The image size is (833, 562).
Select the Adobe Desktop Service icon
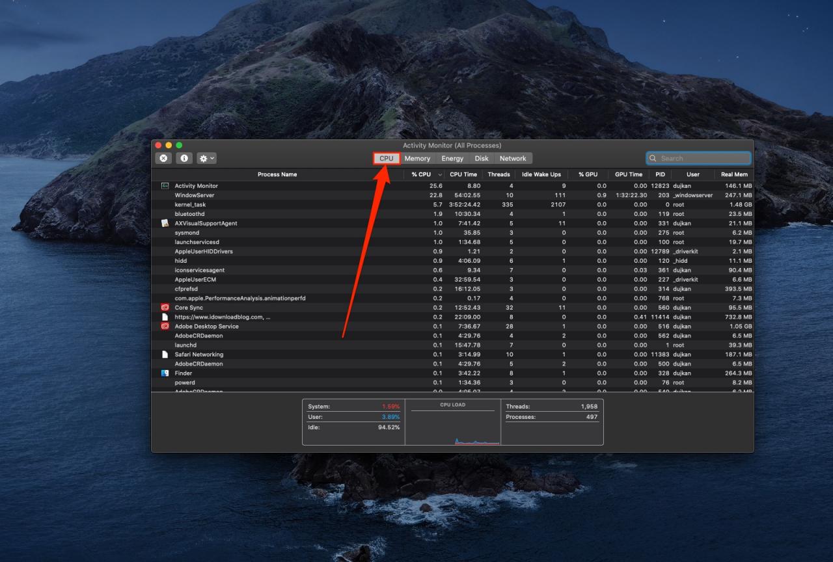coord(165,327)
